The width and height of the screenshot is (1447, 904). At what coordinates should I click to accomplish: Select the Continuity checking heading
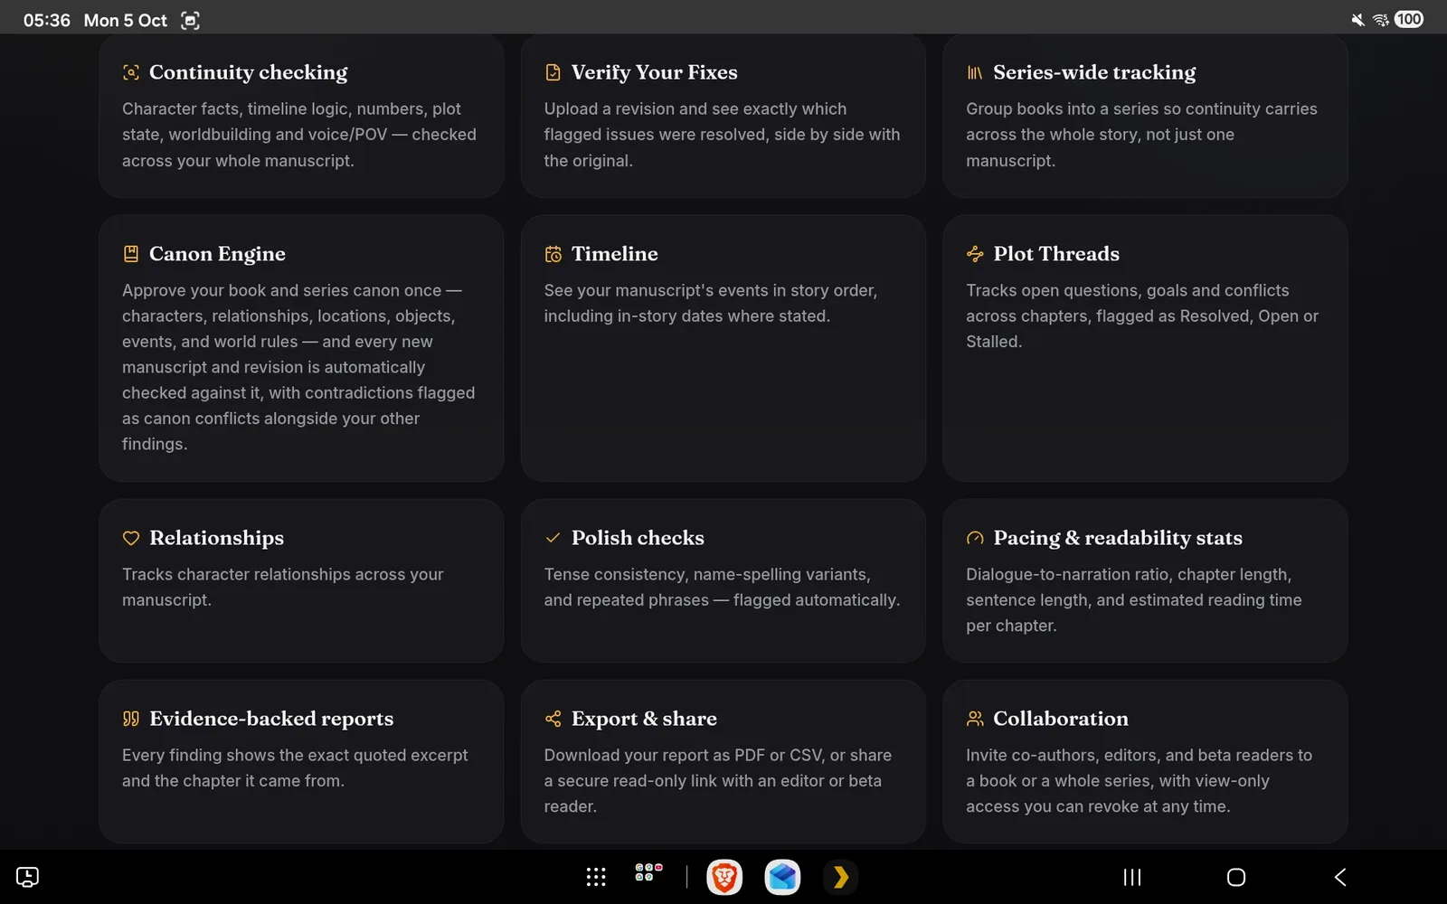point(249,72)
